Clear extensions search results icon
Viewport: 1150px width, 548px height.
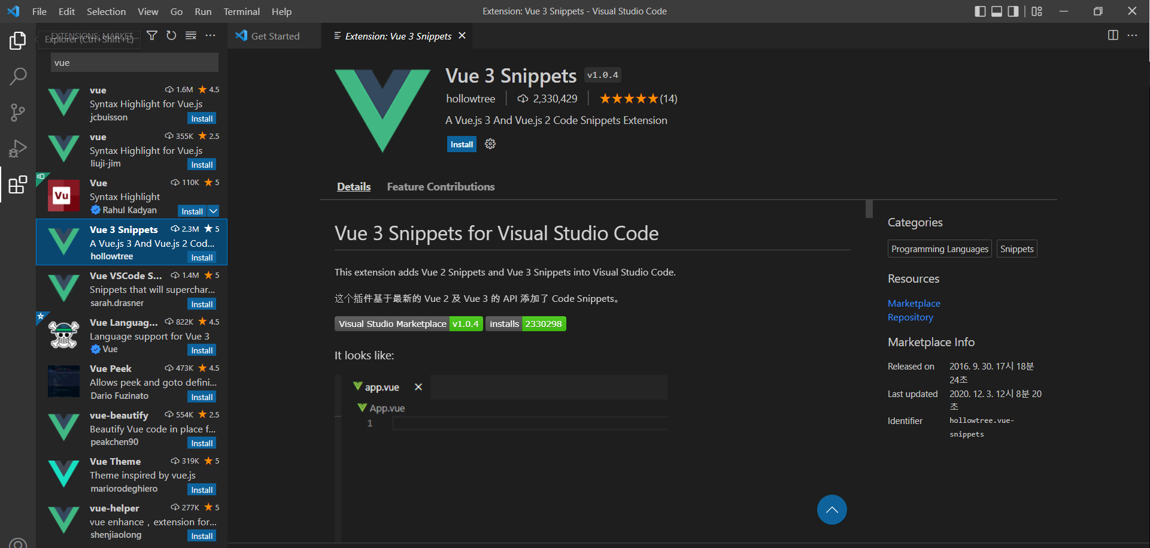click(191, 36)
